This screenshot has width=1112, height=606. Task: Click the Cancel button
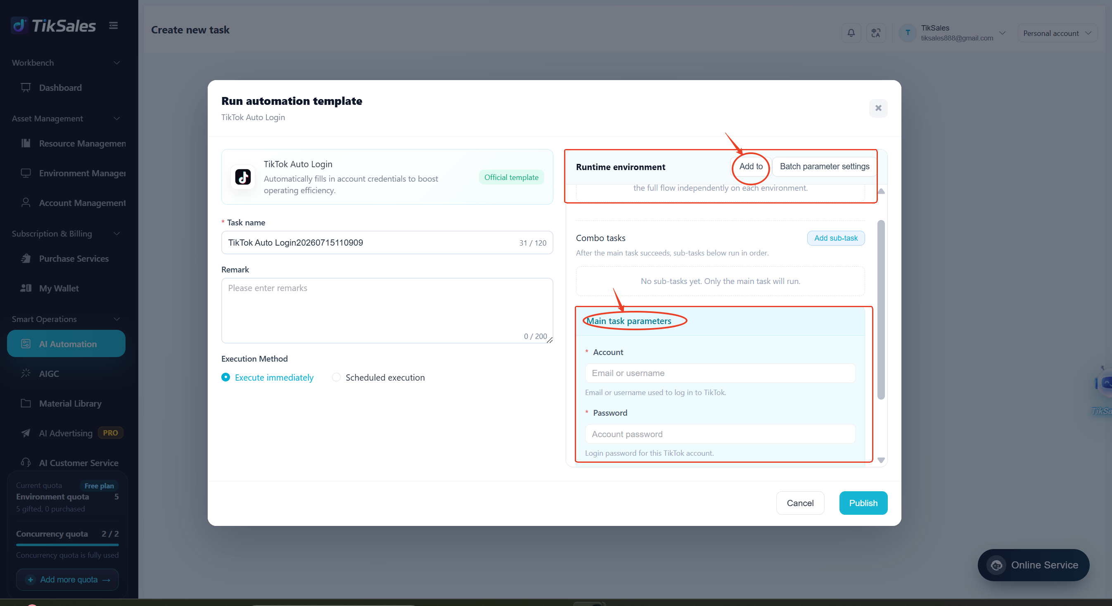pos(800,503)
